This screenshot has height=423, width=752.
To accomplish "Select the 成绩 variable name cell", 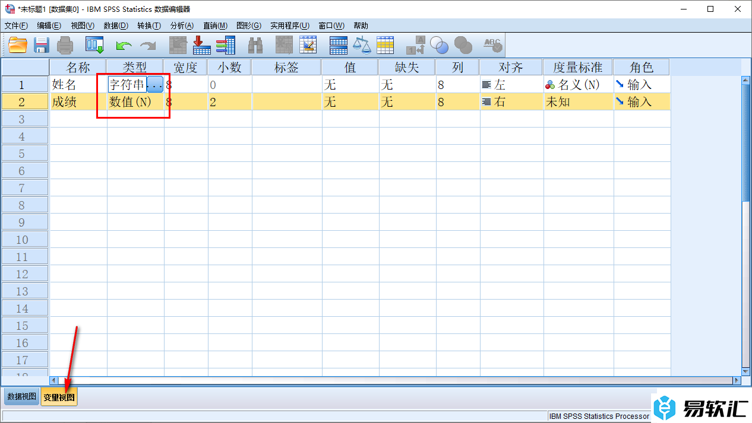I will click(x=78, y=102).
